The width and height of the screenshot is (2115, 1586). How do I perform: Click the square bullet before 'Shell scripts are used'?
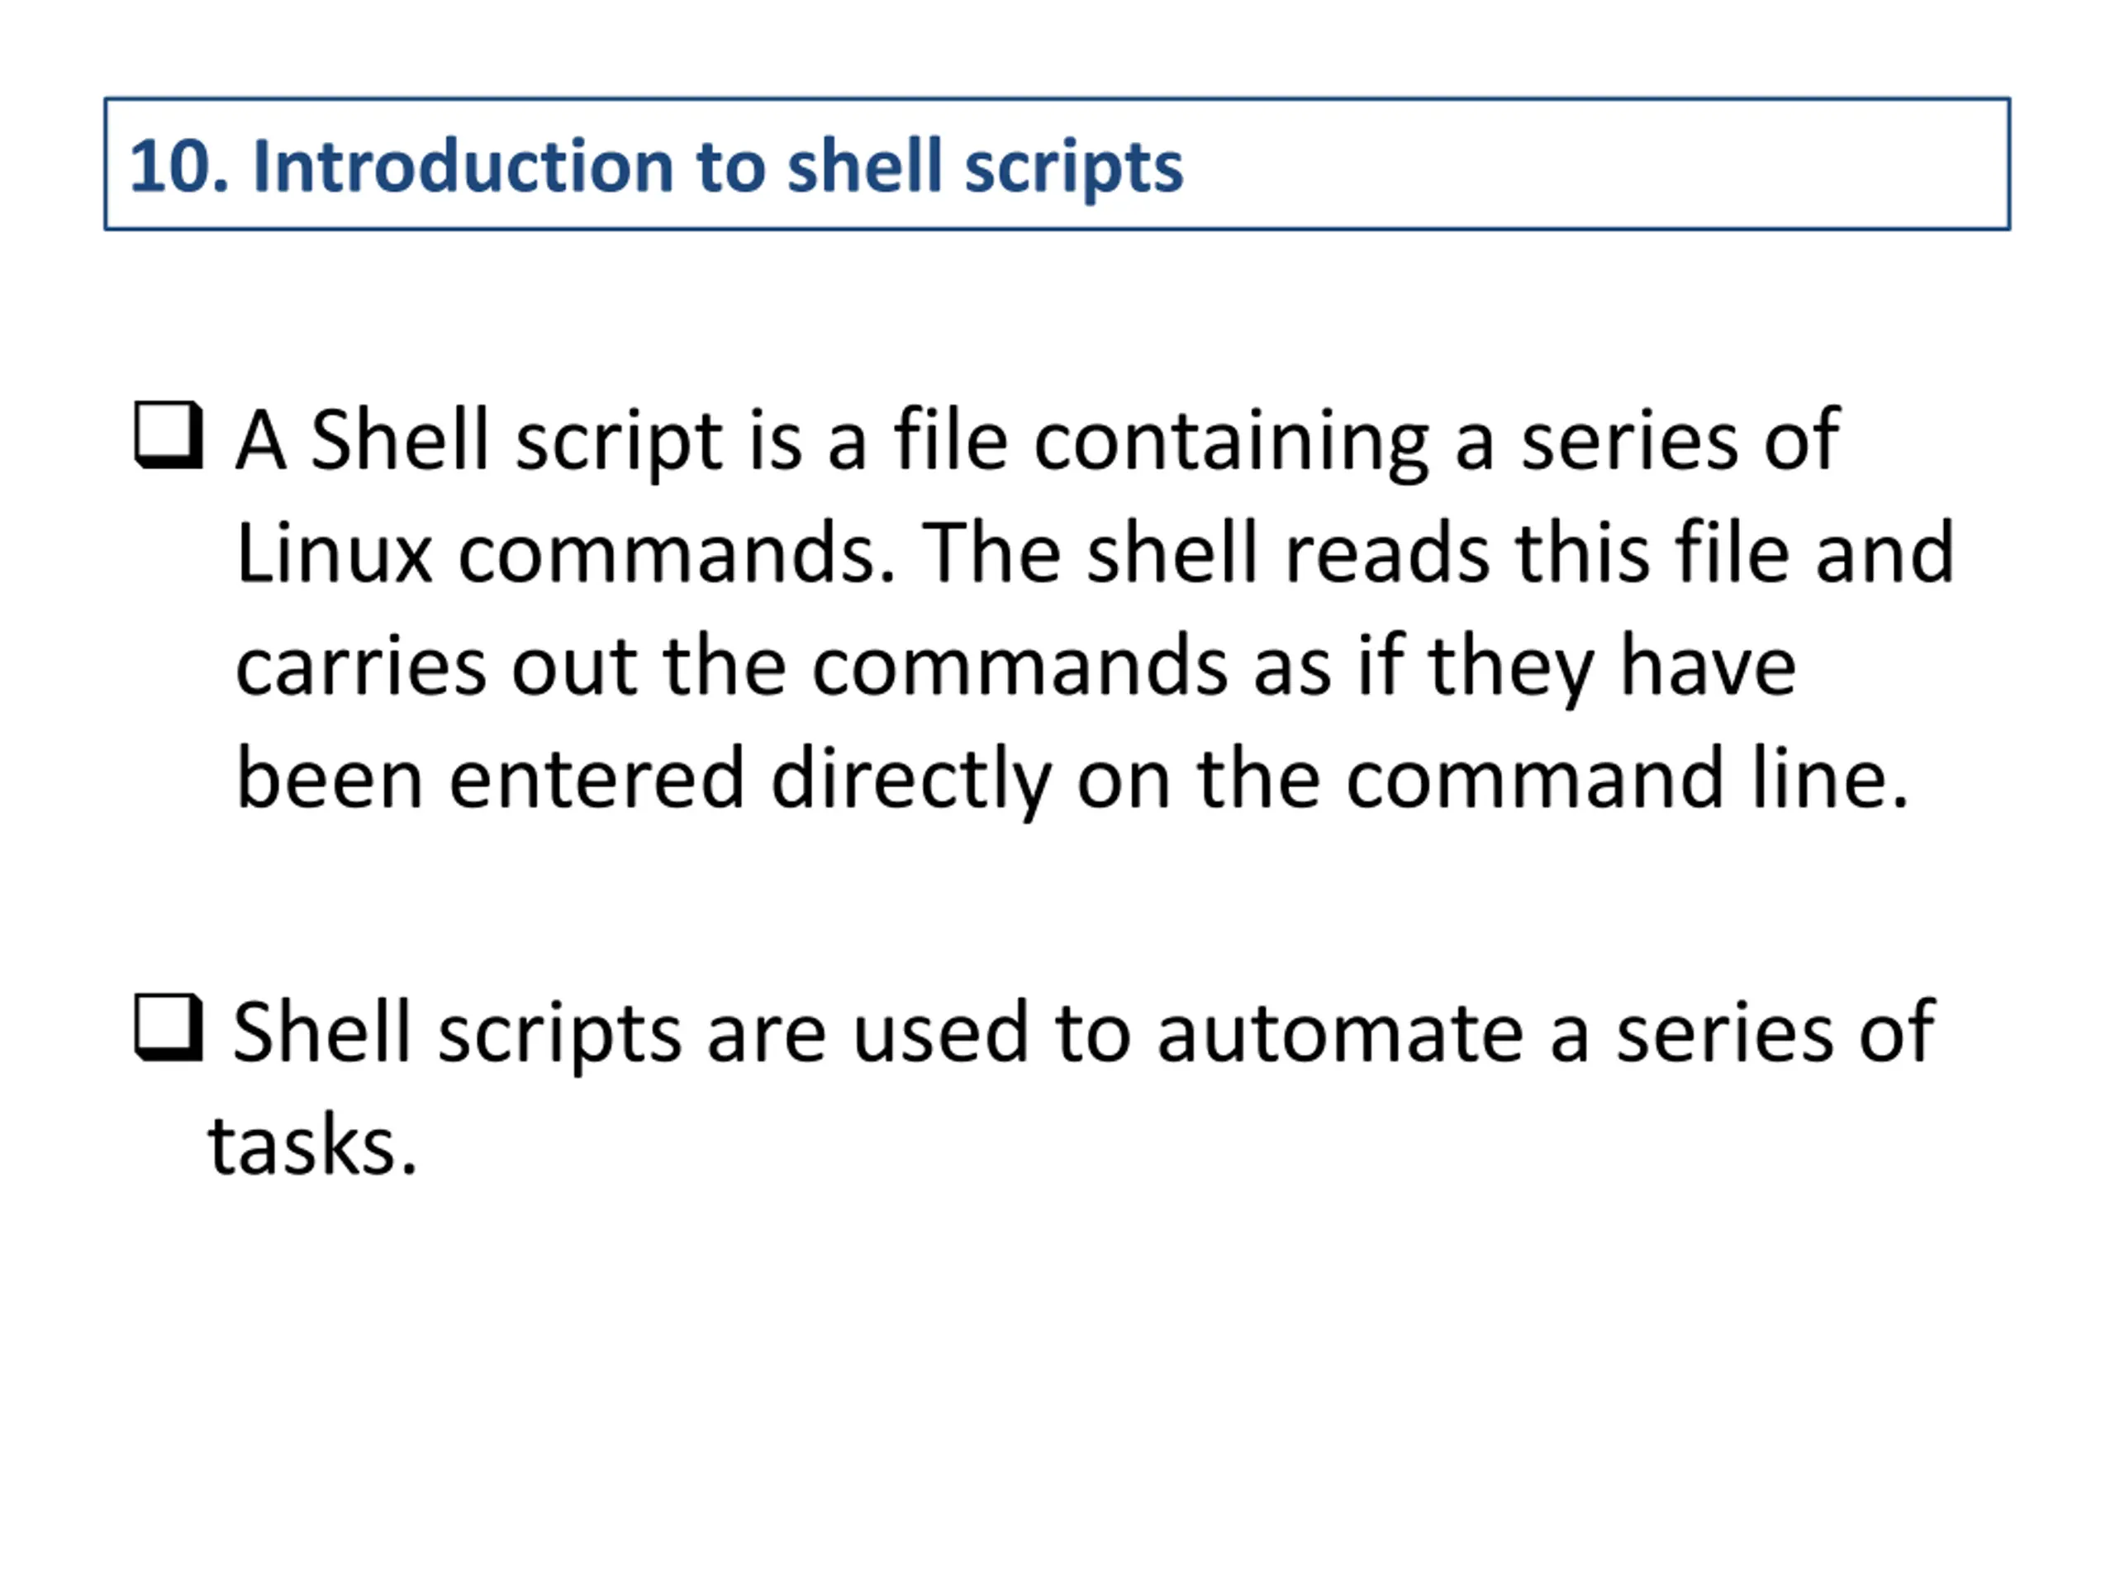[x=169, y=1028]
